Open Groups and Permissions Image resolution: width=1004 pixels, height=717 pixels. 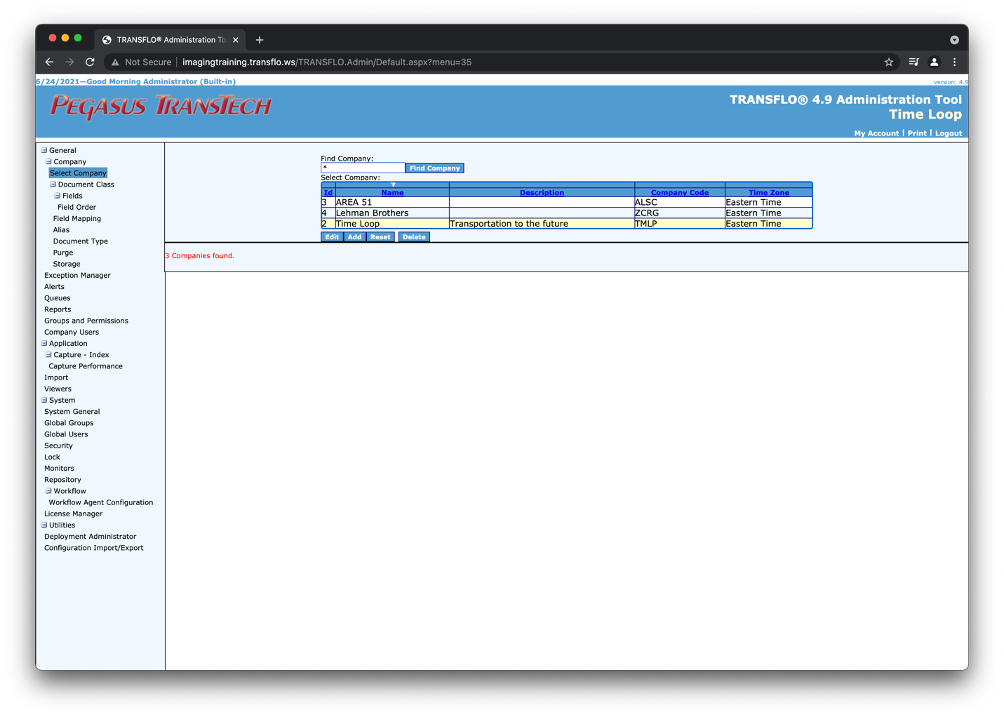(x=86, y=321)
